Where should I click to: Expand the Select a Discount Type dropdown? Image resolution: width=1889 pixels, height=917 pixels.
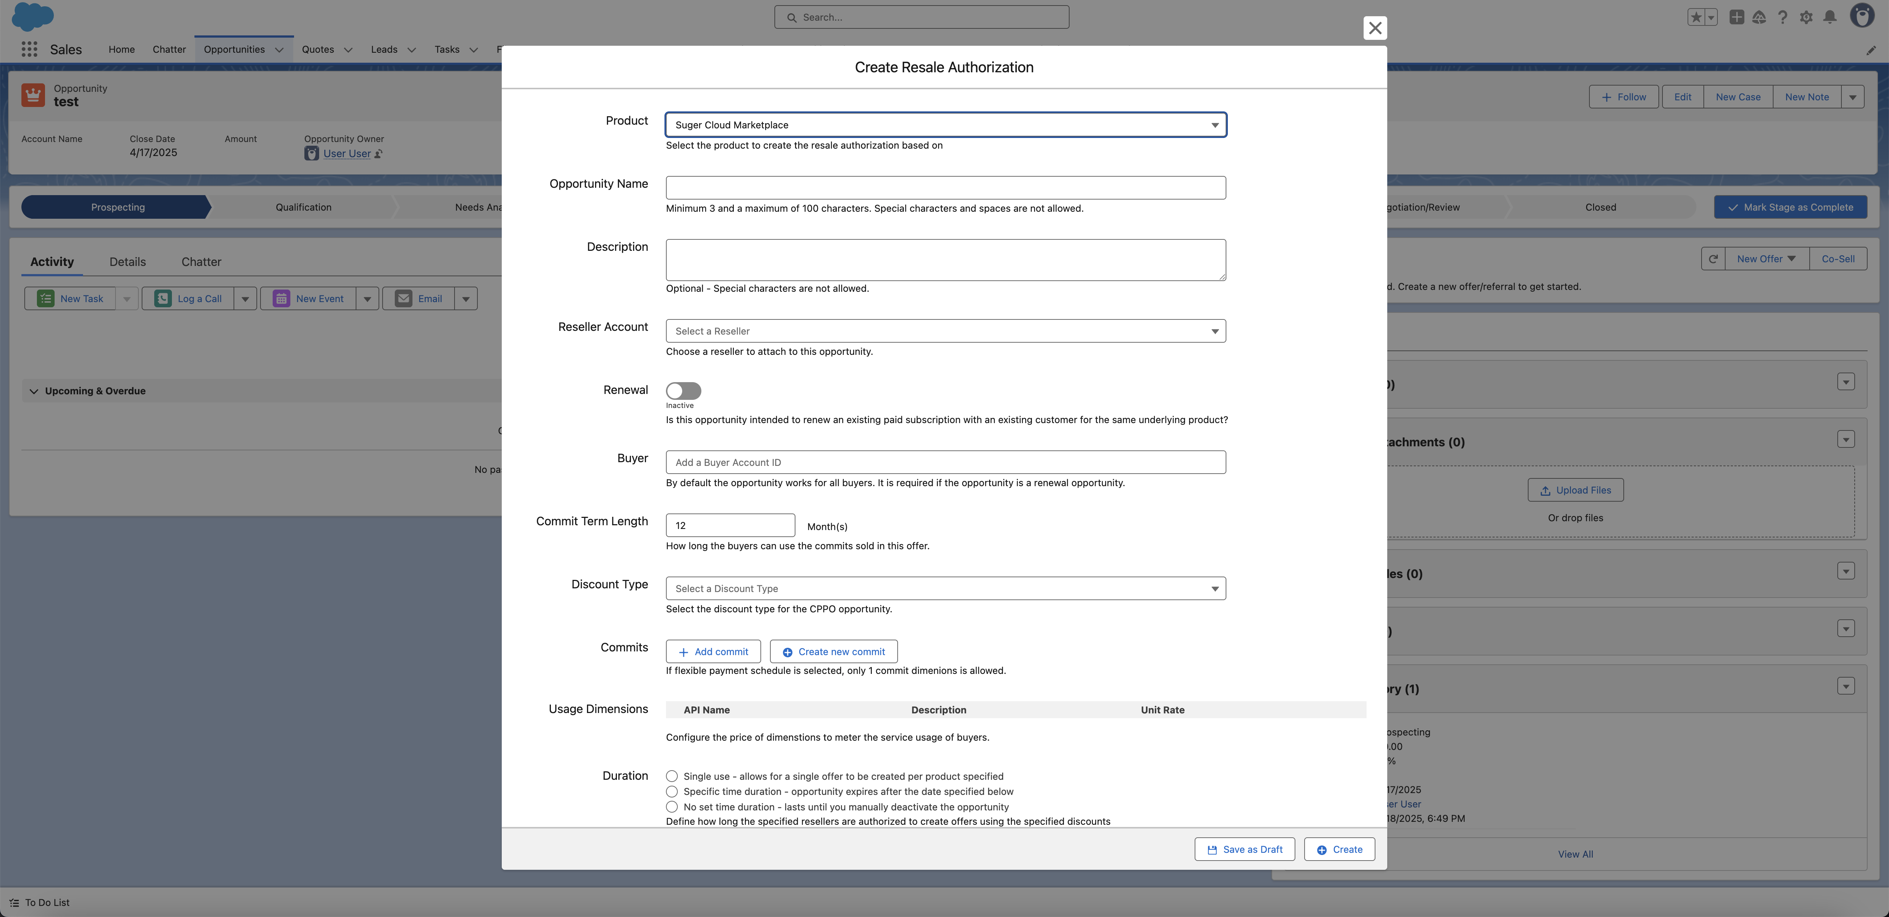[x=945, y=589]
